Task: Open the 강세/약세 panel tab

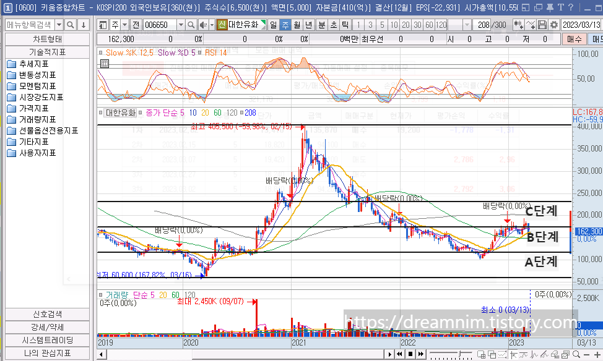Action: click(x=47, y=327)
